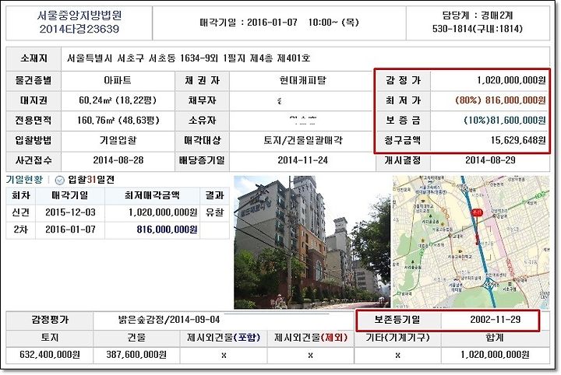Screen dimensions: 561x375
Task: Click bidding method 기일입찰
Action: (x=118, y=140)
